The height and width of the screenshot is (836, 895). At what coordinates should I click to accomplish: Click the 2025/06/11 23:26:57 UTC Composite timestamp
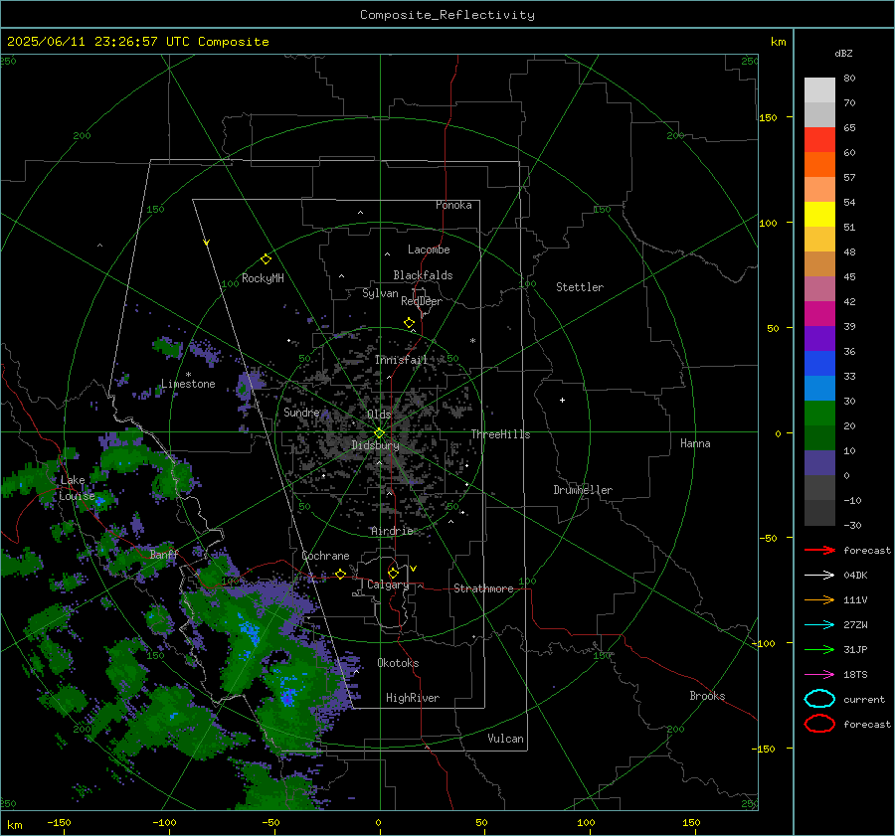[137, 42]
